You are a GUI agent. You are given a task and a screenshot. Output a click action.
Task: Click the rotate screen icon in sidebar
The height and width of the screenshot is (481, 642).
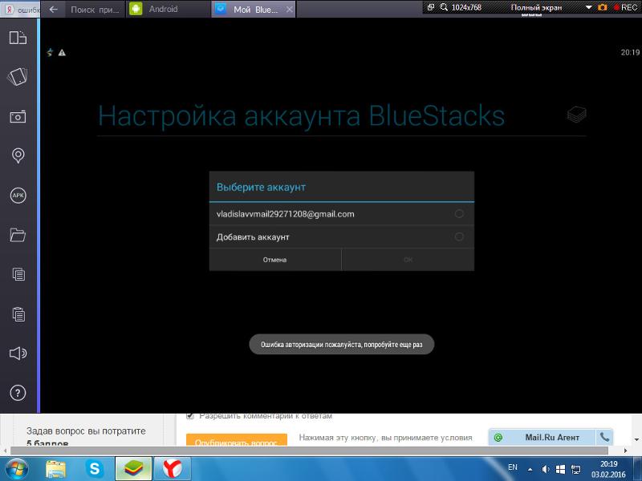click(18, 77)
